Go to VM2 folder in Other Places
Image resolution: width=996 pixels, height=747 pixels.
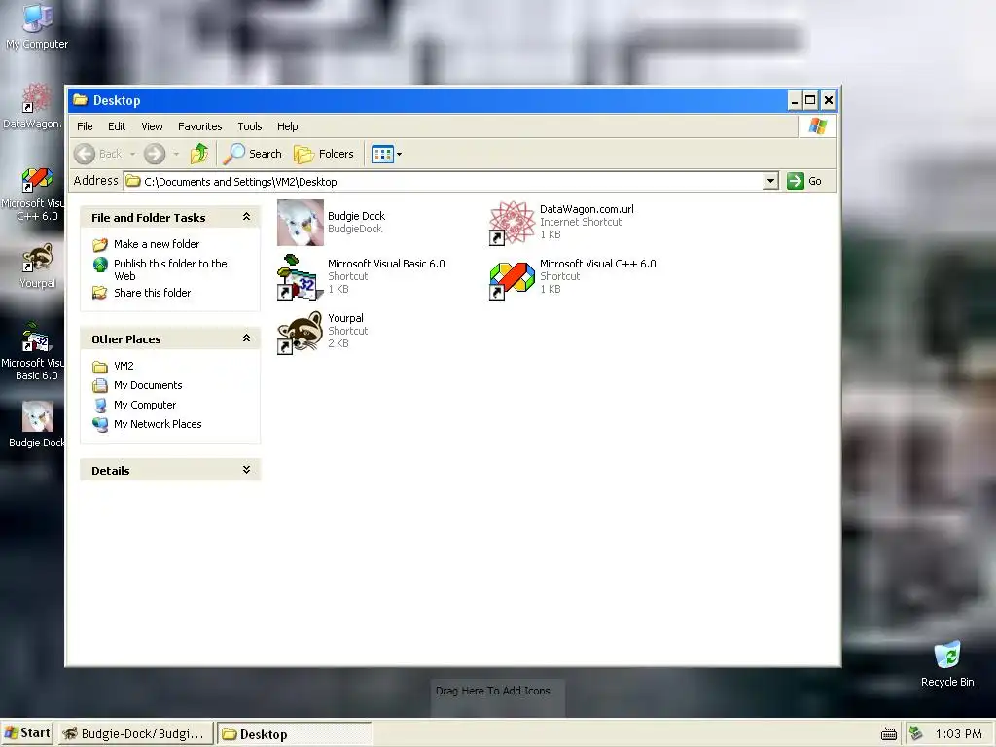(124, 366)
